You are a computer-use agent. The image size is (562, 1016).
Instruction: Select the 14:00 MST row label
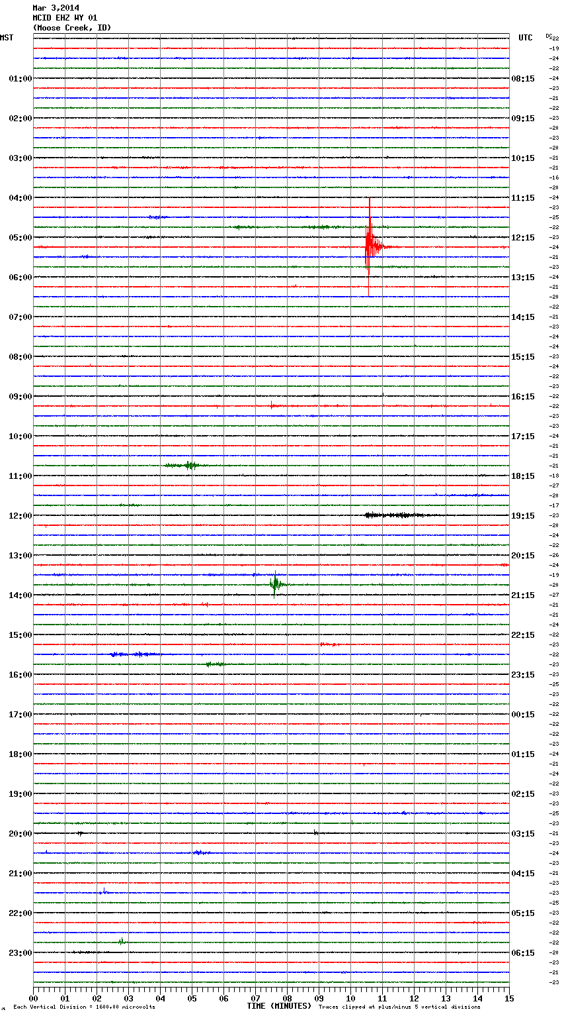tap(20, 595)
